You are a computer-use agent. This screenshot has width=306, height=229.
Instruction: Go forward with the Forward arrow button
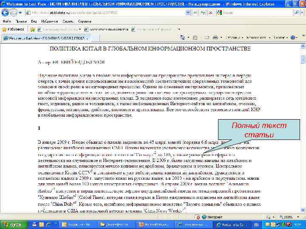13,13
